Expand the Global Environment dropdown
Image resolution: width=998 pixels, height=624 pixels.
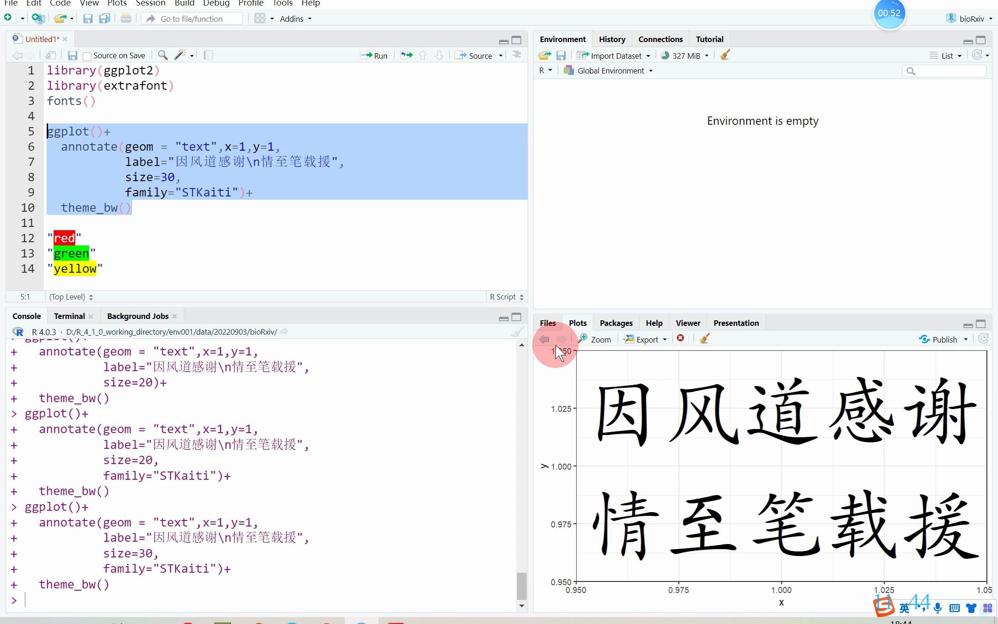tap(650, 70)
